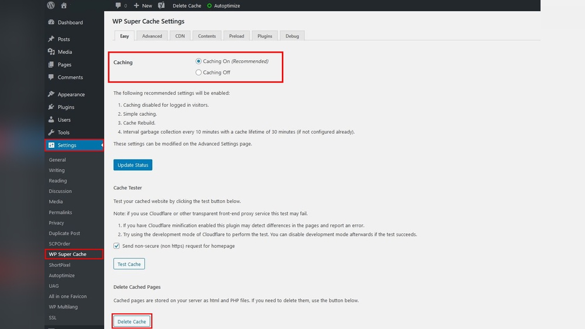
Task: Click Delete Cache in the admin bar
Action: tap(187, 6)
